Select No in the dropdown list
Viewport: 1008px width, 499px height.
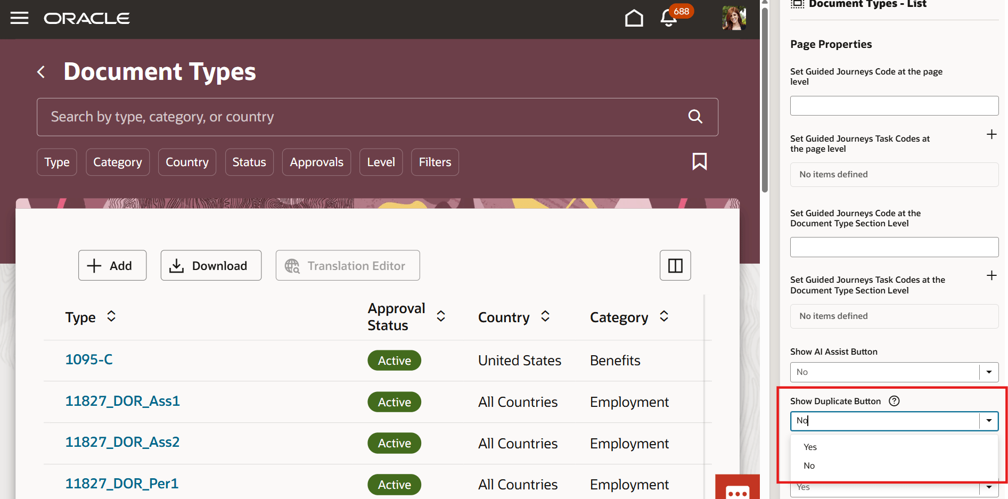[x=894, y=465]
